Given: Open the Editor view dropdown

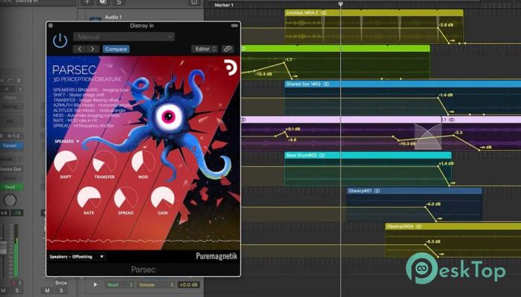Looking at the screenshot, I should 205,49.
